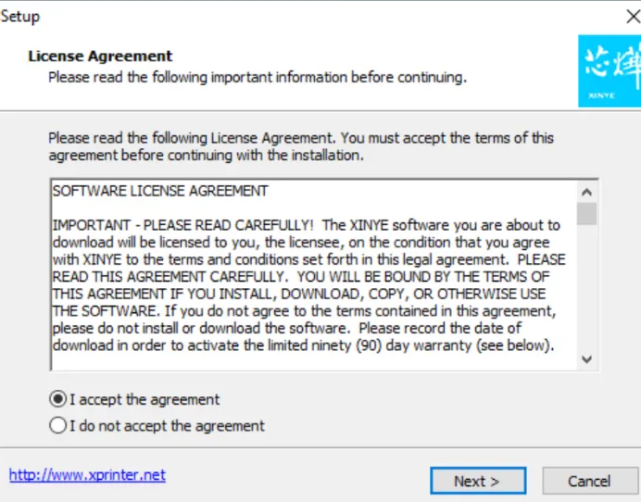
Task: Click the license scrollbar thumb
Action: click(586, 214)
